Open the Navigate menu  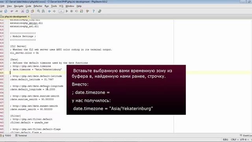coord(19,6)
